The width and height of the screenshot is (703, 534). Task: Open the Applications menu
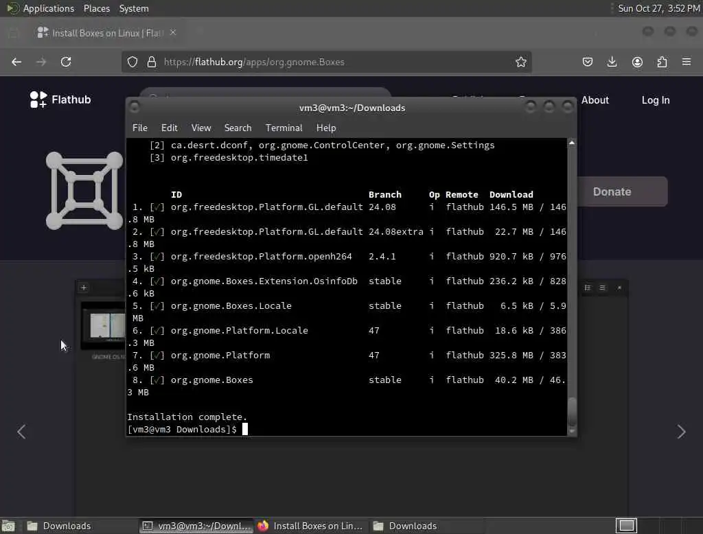point(49,8)
